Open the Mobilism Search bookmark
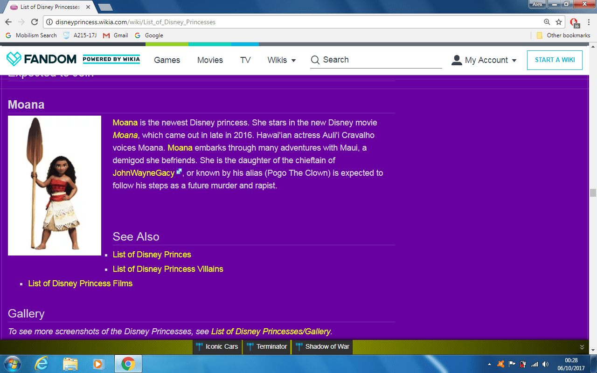This screenshot has height=373, width=597. 31,35
